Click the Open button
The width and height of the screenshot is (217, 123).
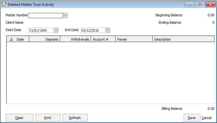[x=19, y=118]
